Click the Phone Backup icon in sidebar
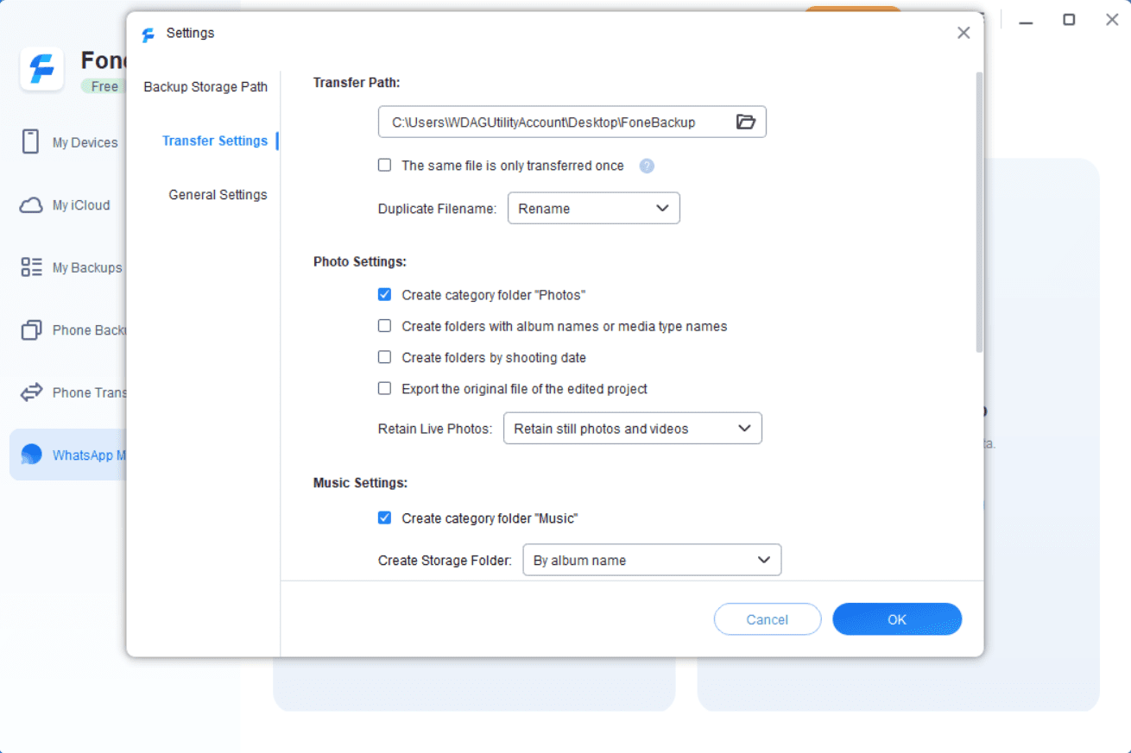The image size is (1131, 753). (x=31, y=330)
